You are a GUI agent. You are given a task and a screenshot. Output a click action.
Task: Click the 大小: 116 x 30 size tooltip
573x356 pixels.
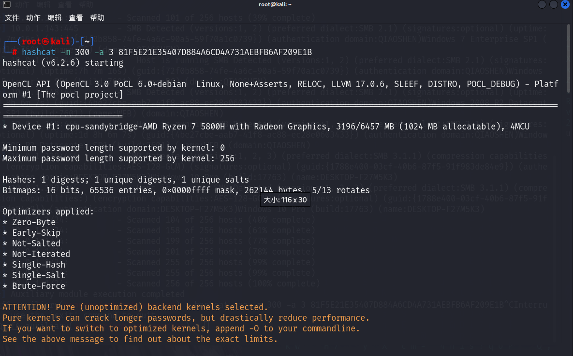285,200
